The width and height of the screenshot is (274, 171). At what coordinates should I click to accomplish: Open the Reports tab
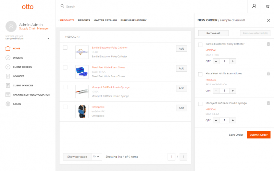click(x=84, y=20)
